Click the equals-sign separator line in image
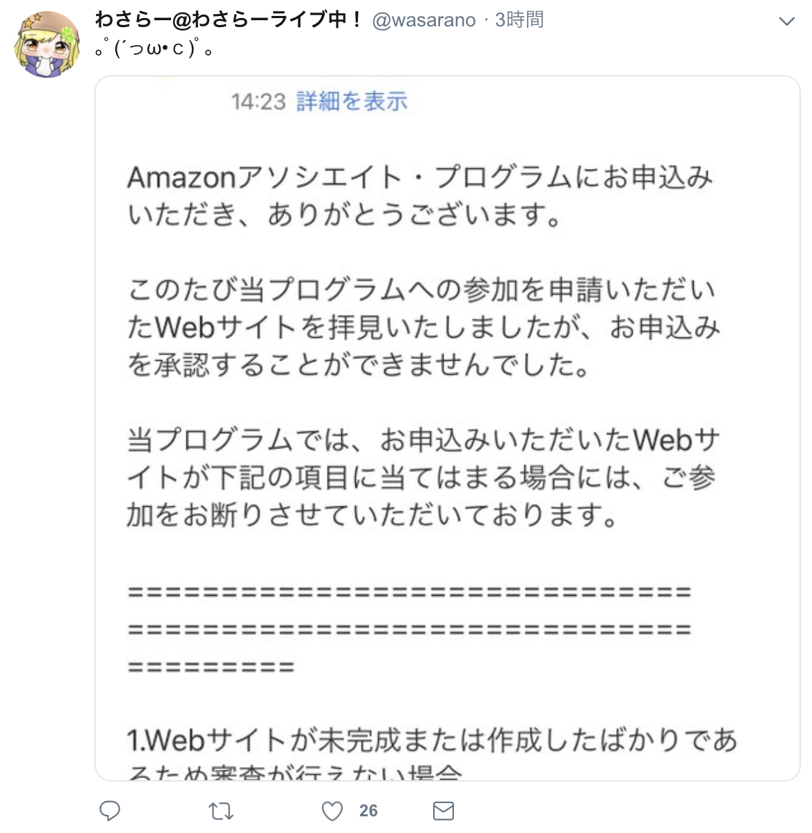This screenshot has height=833, width=812. point(409,629)
